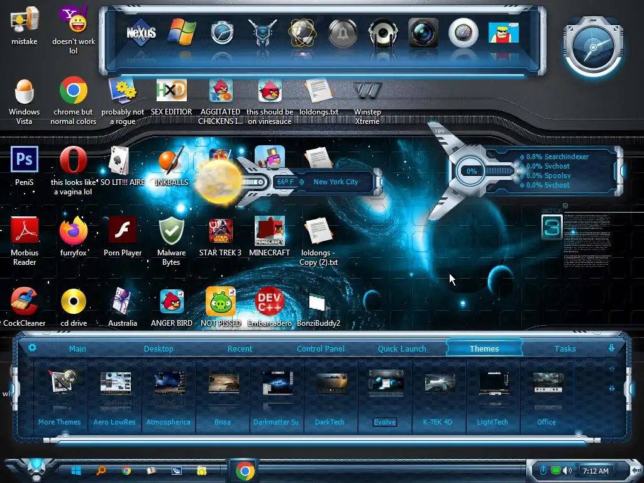The width and height of the screenshot is (644, 483).
Task: Click the shelf top-right down arrow
Action: click(611, 348)
